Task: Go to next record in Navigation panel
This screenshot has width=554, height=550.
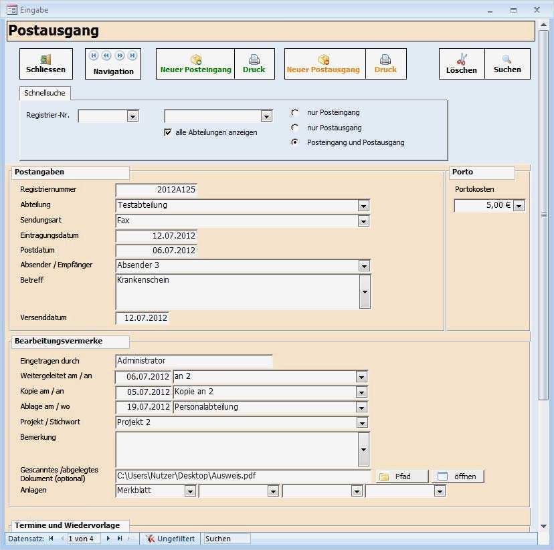Action: tap(120, 55)
